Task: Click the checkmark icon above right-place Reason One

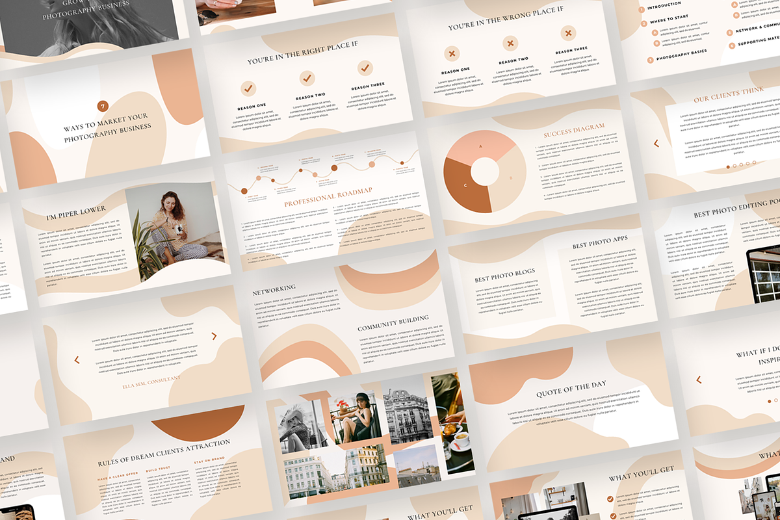Action: click(248, 88)
